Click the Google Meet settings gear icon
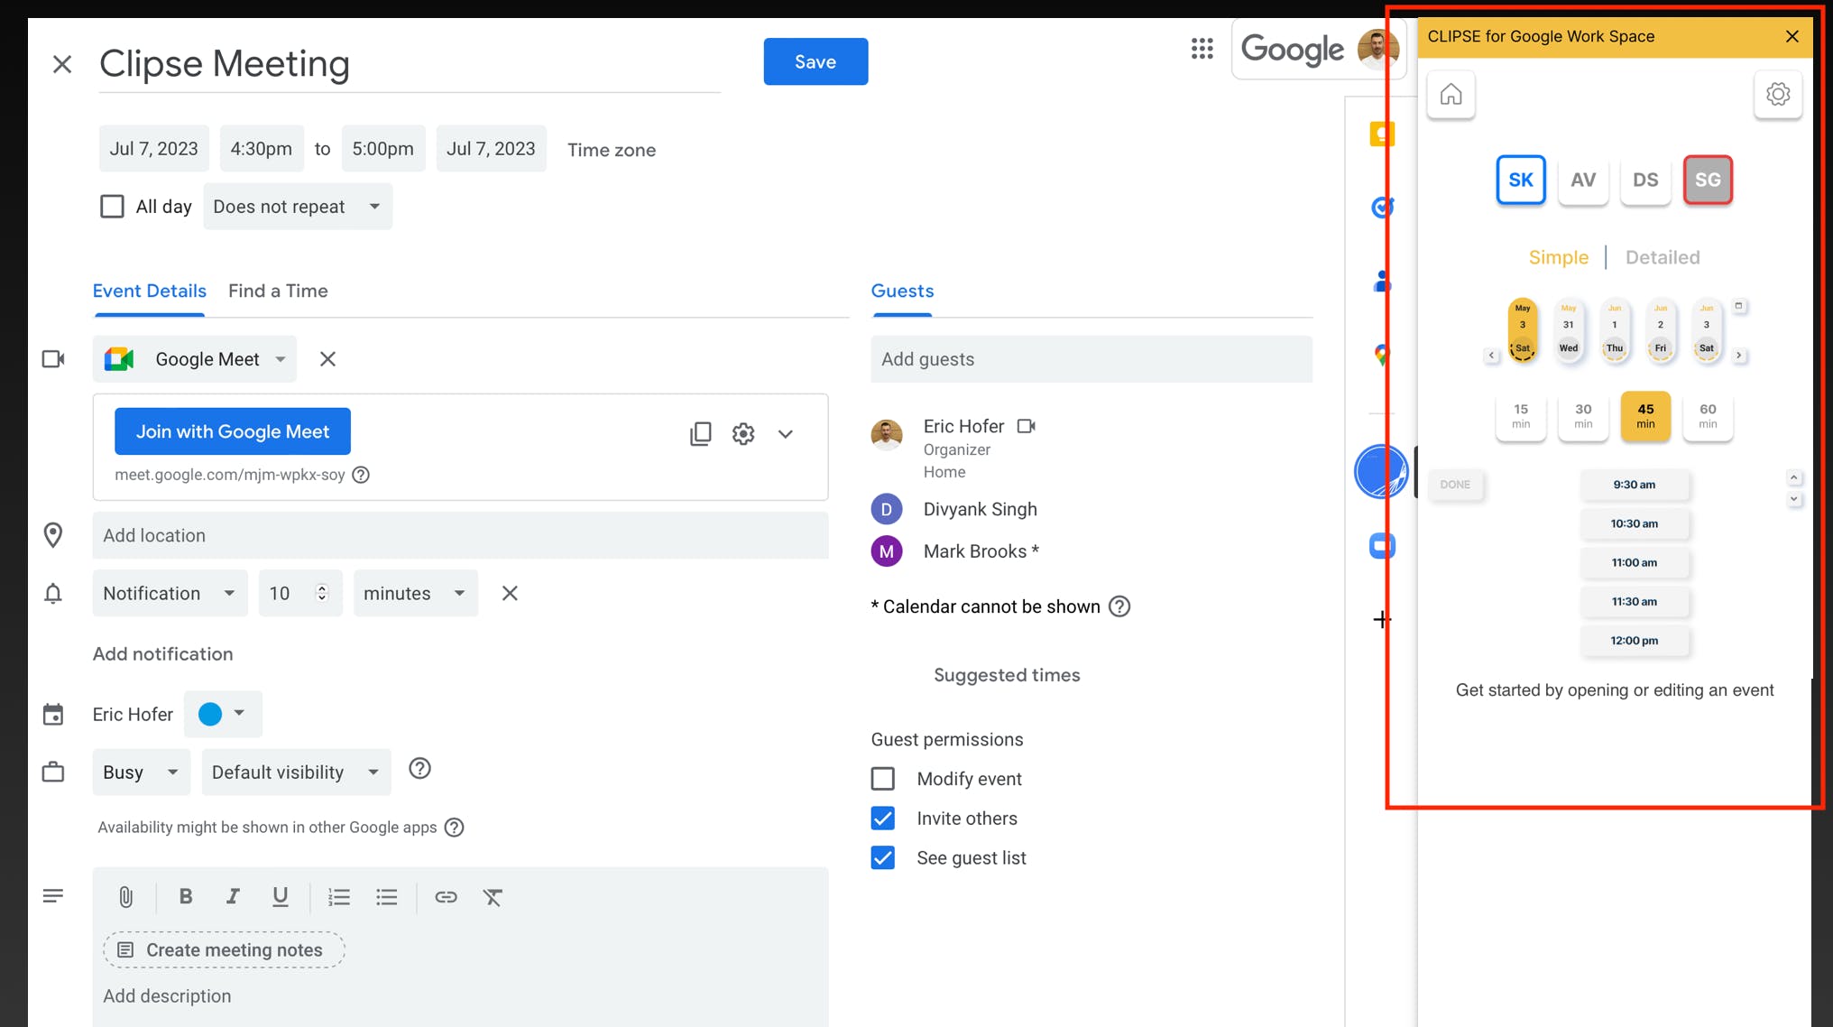 pyautogui.click(x=744, y=435)
